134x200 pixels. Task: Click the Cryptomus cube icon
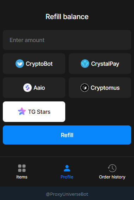(x=85, y=88)
